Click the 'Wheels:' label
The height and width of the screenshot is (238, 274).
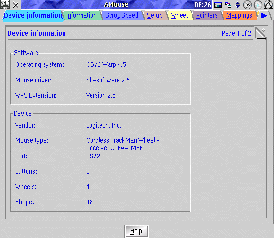point(26,187)
